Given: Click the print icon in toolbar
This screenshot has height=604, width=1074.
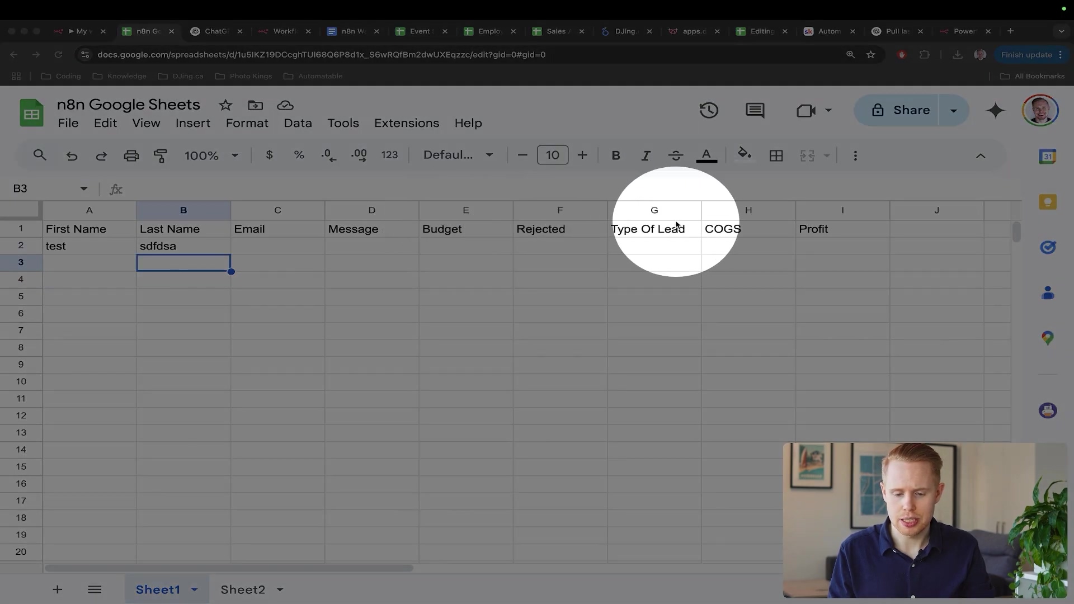Looking at the screenshot, I should click(x=131, y=155).
